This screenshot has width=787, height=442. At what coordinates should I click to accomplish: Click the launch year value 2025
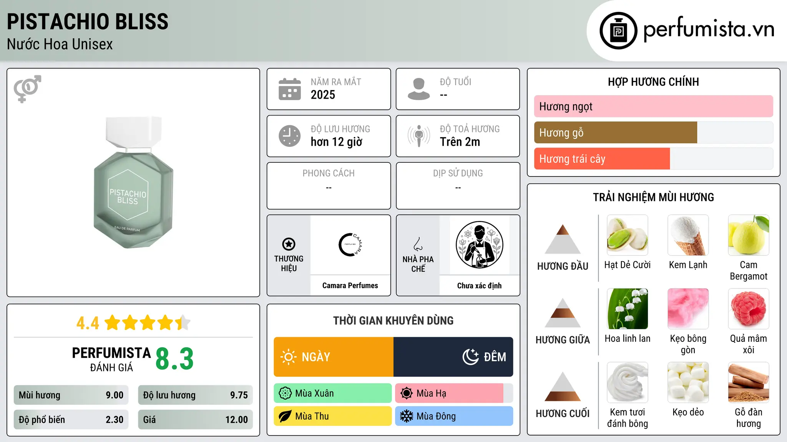pyautogui.click(x=323, y=95)
